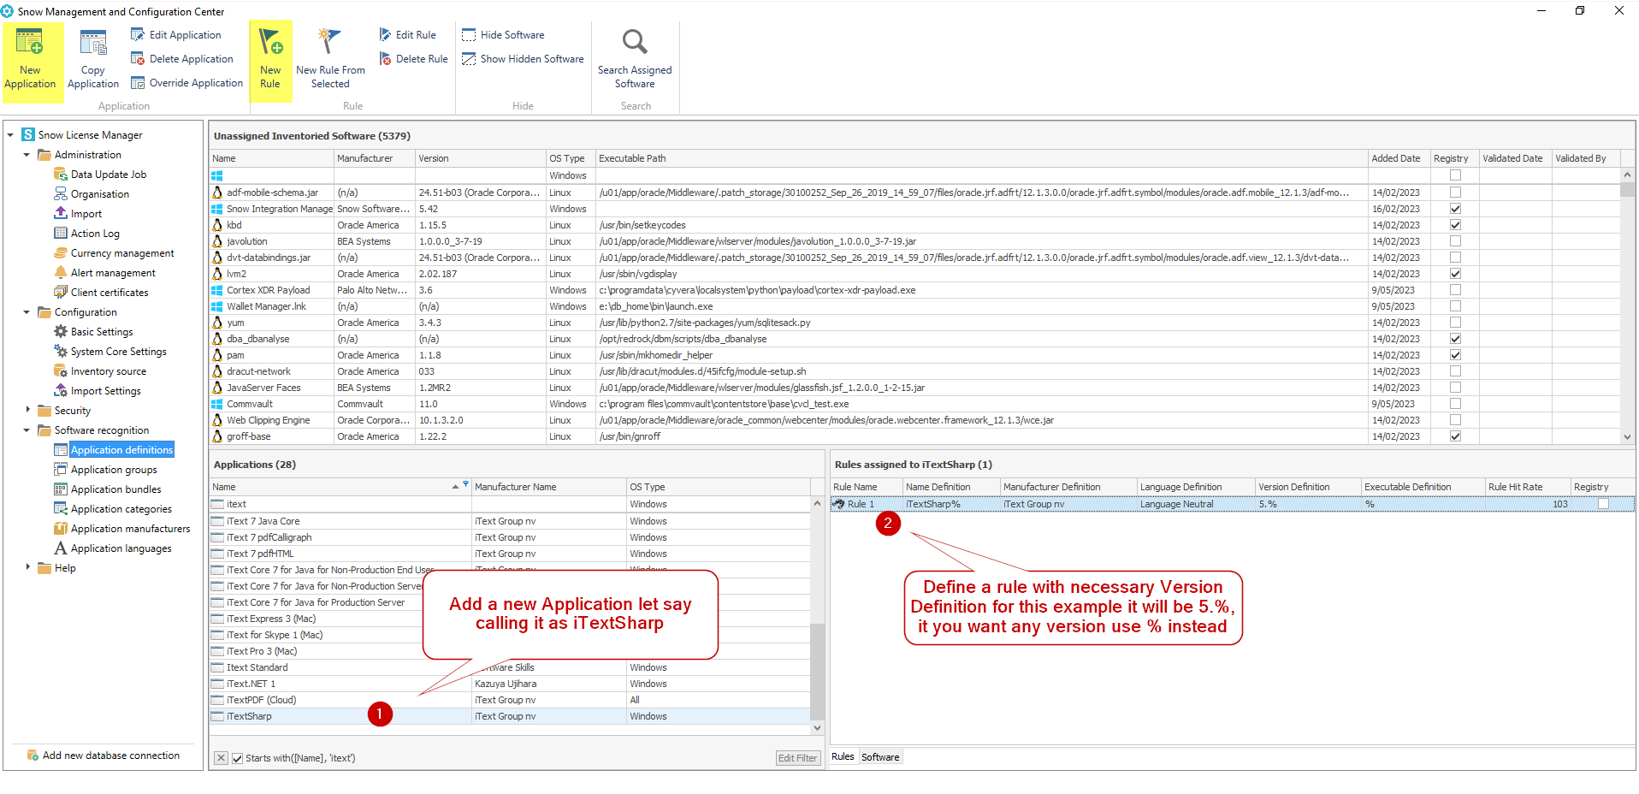Switch to the Rules tab

[x=843, y=756]
